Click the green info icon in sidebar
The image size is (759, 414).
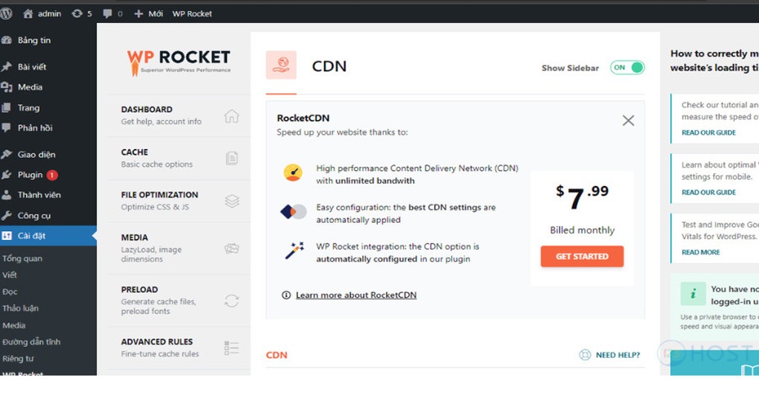[693, 293]
